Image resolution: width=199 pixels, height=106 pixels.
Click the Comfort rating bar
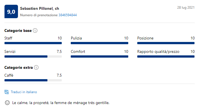(99, 56)
